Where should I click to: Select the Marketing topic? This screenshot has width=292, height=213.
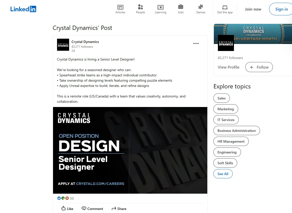tap(226, 109)
